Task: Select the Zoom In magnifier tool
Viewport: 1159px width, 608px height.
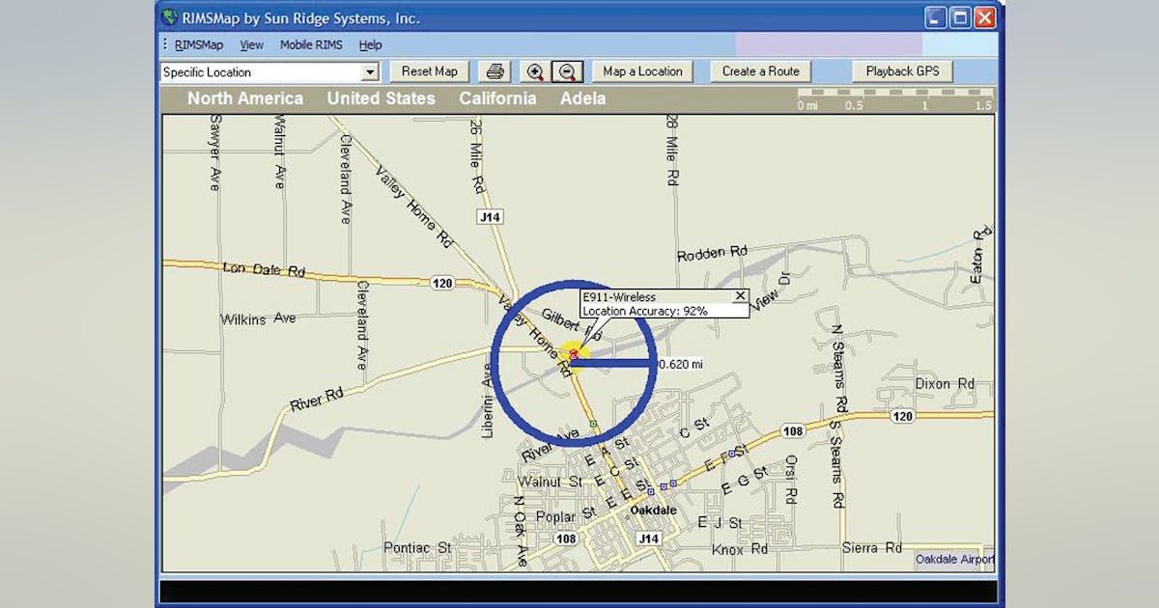Action: point(534,71)
